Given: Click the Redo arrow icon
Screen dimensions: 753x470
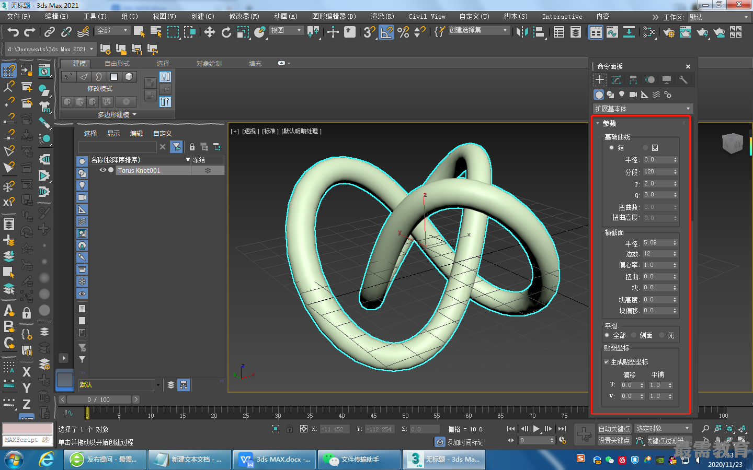Looking at the screenshot, I should pos(30,32).
